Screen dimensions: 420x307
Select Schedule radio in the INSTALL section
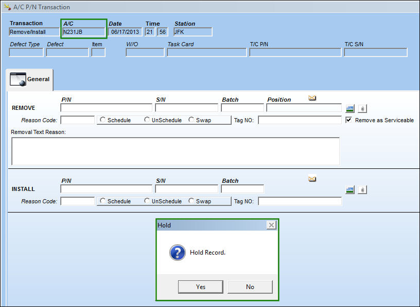[102, 201]
